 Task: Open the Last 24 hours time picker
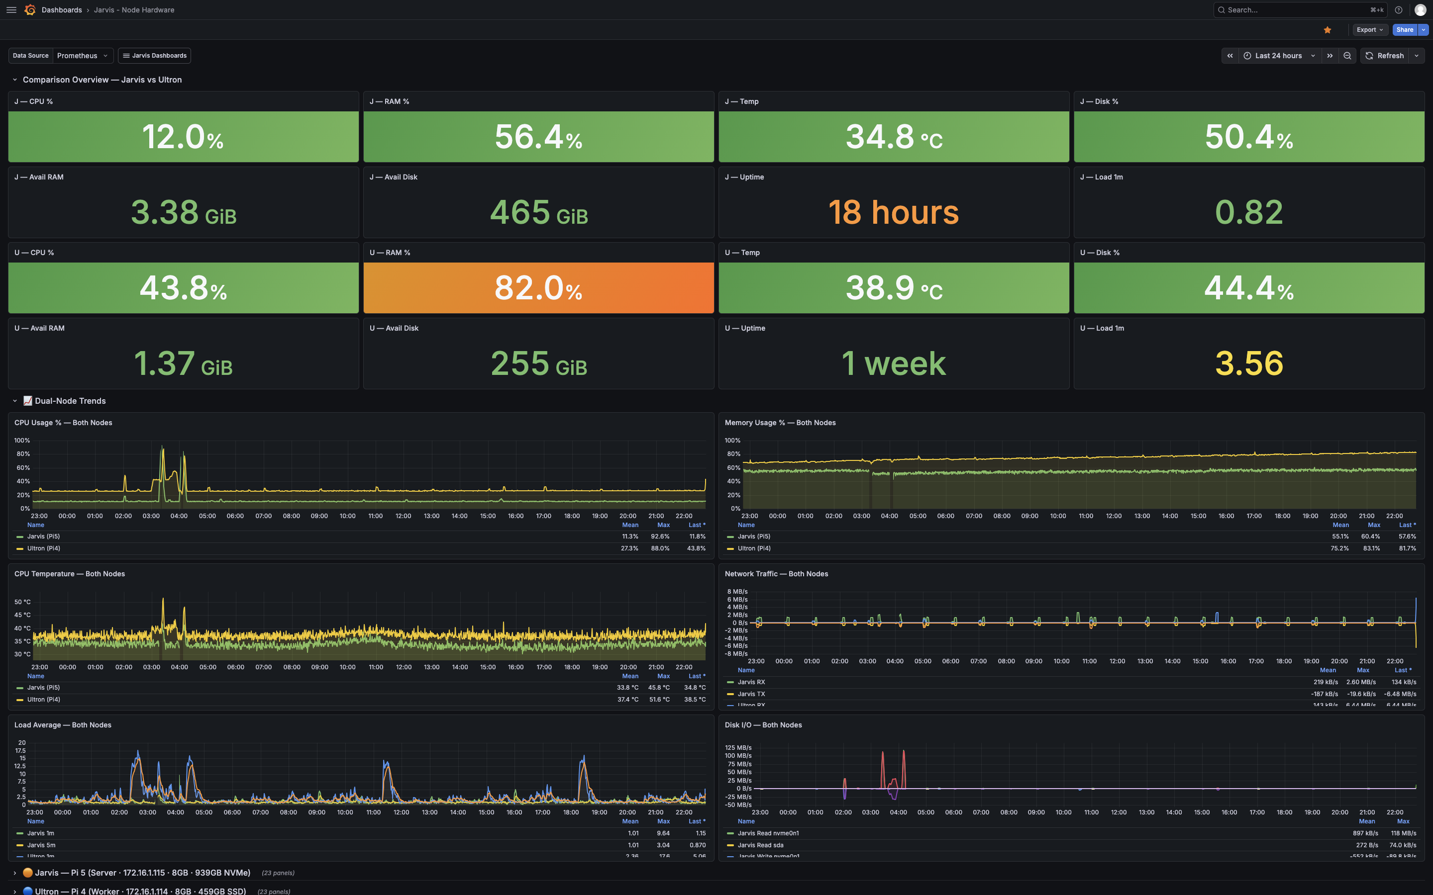(1280, 56)
